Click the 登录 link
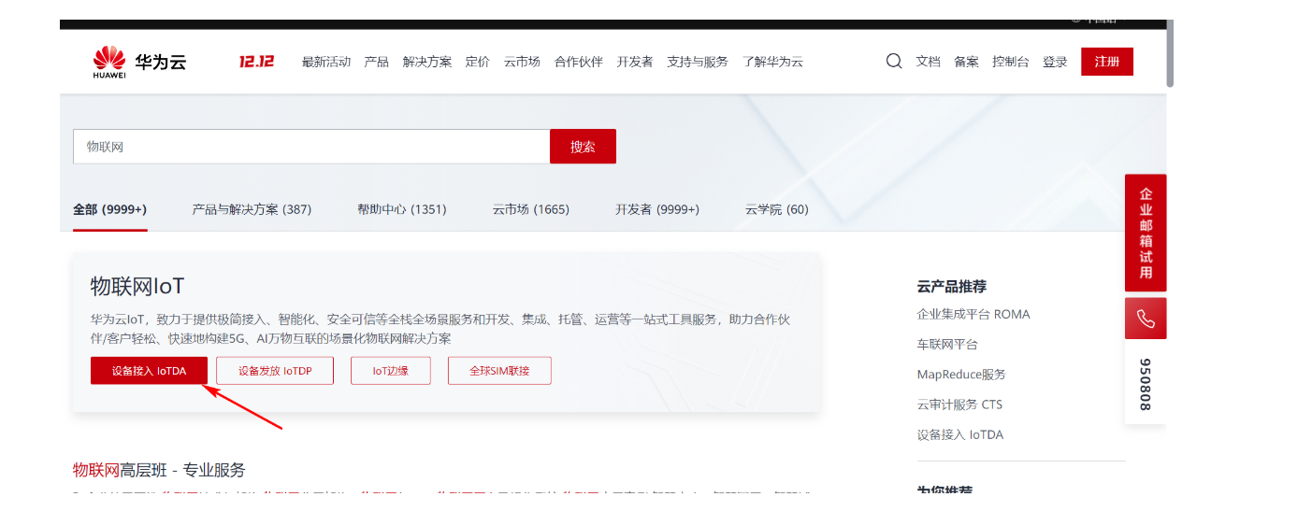The image size is (1312, 511). (x=1055, y=62)
